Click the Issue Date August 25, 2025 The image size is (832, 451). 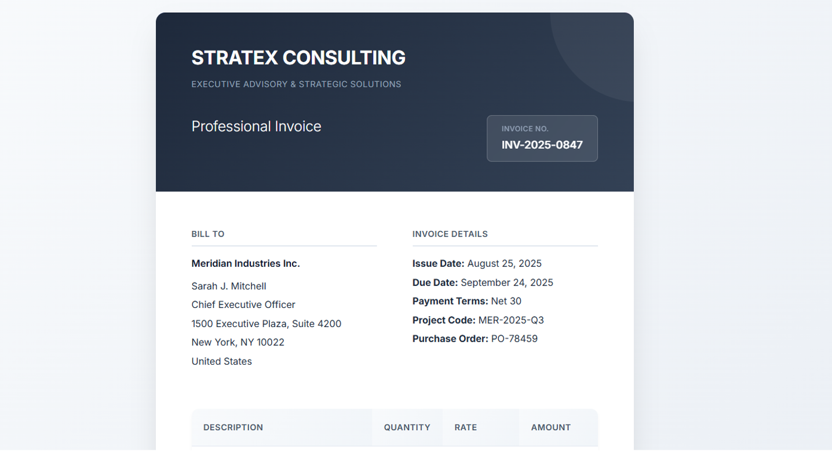pos(477,263)
